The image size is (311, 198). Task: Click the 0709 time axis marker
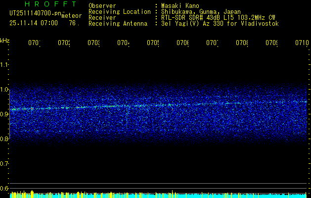[272, 43]
